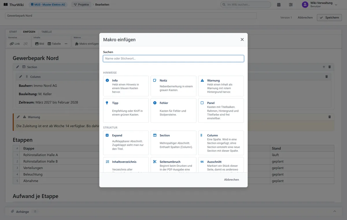The height and width of the screenshot is (220, 347).
Task: Delete the Warnung macro with its trash icon
Action: coord(329,117)
